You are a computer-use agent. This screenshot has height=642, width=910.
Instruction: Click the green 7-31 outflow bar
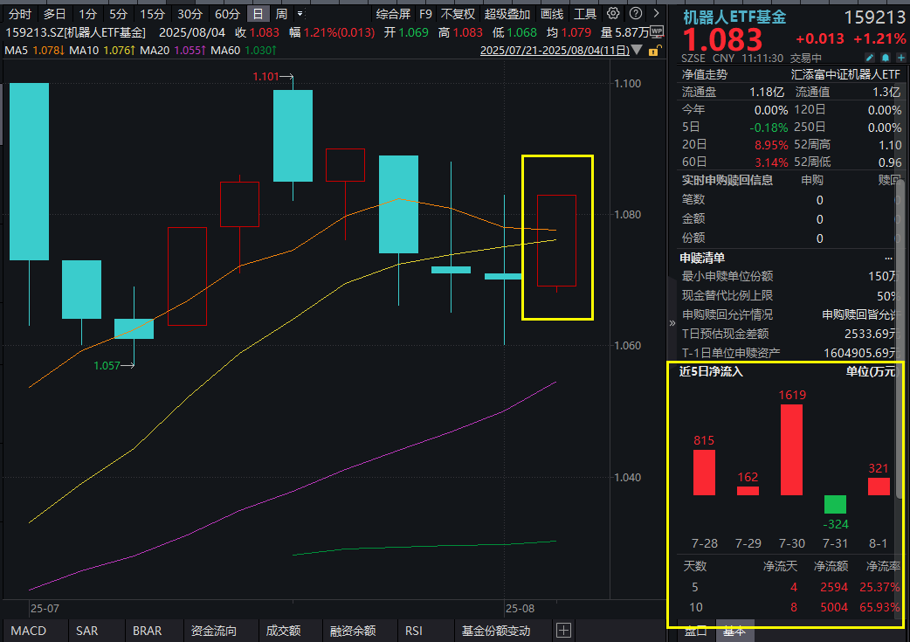[x=834, y=505]
